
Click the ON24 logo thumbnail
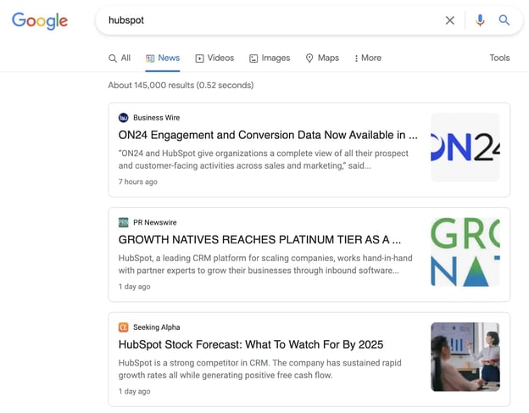[465, 148]
